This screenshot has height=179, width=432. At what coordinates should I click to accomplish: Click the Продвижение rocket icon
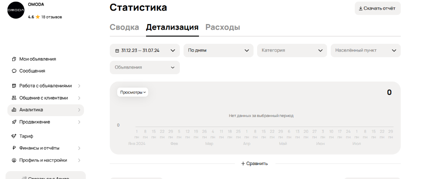pos(14,122)
